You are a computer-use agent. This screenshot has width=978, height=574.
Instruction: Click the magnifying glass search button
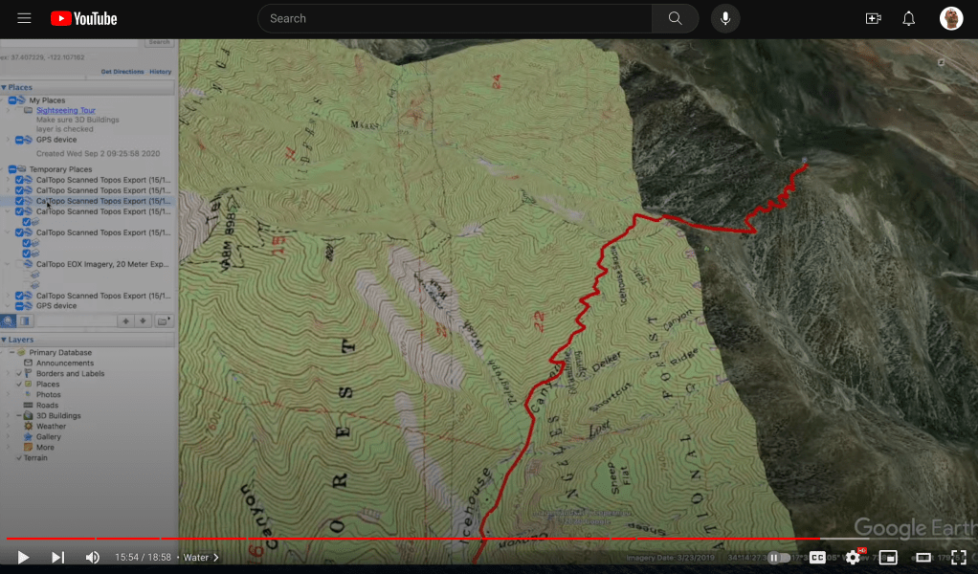coord(675,18)
